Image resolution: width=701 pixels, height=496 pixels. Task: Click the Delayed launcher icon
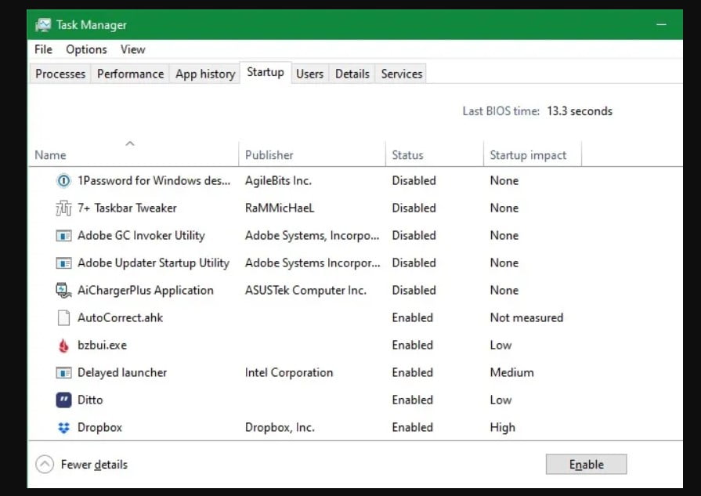point(63,372)
